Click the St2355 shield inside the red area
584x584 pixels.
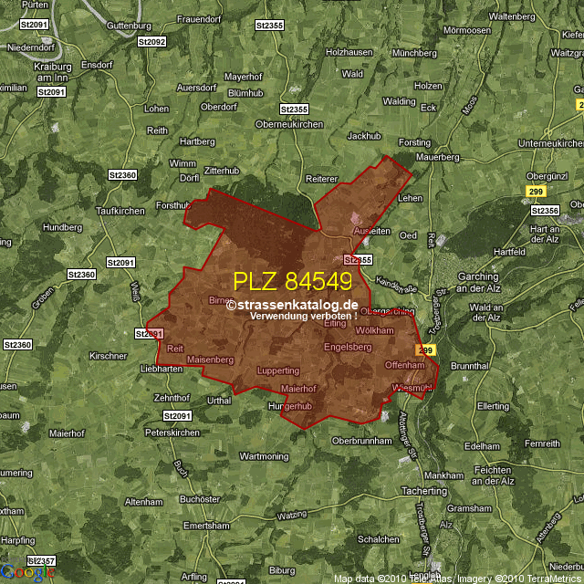point(359,260)
